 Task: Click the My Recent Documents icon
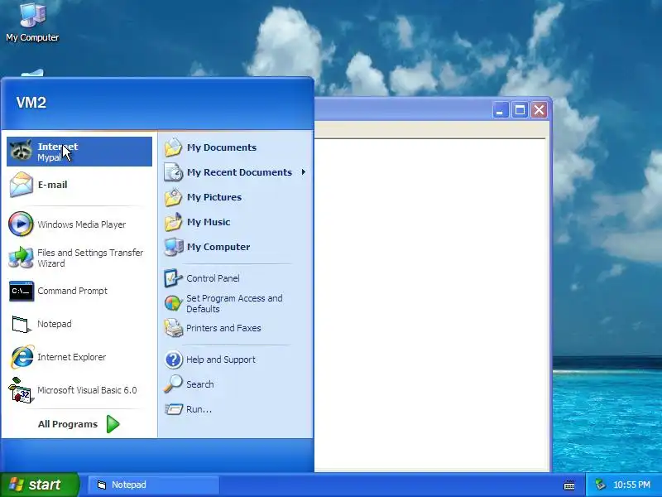pyautogui.click(x=173, y=172)
